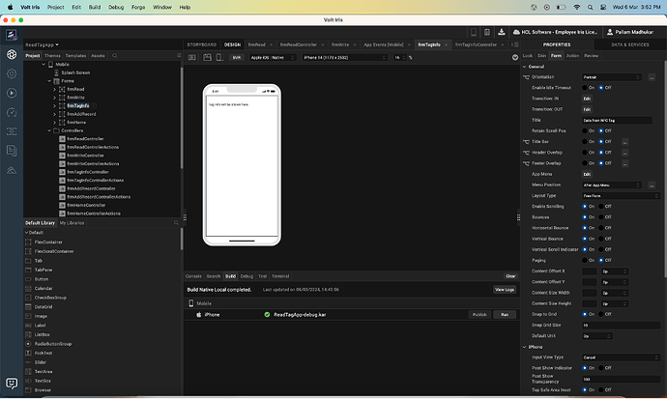The image size is (667, 399).
Task: Open the Layout Type Free Form dropdown
Action: coord(621,196)
